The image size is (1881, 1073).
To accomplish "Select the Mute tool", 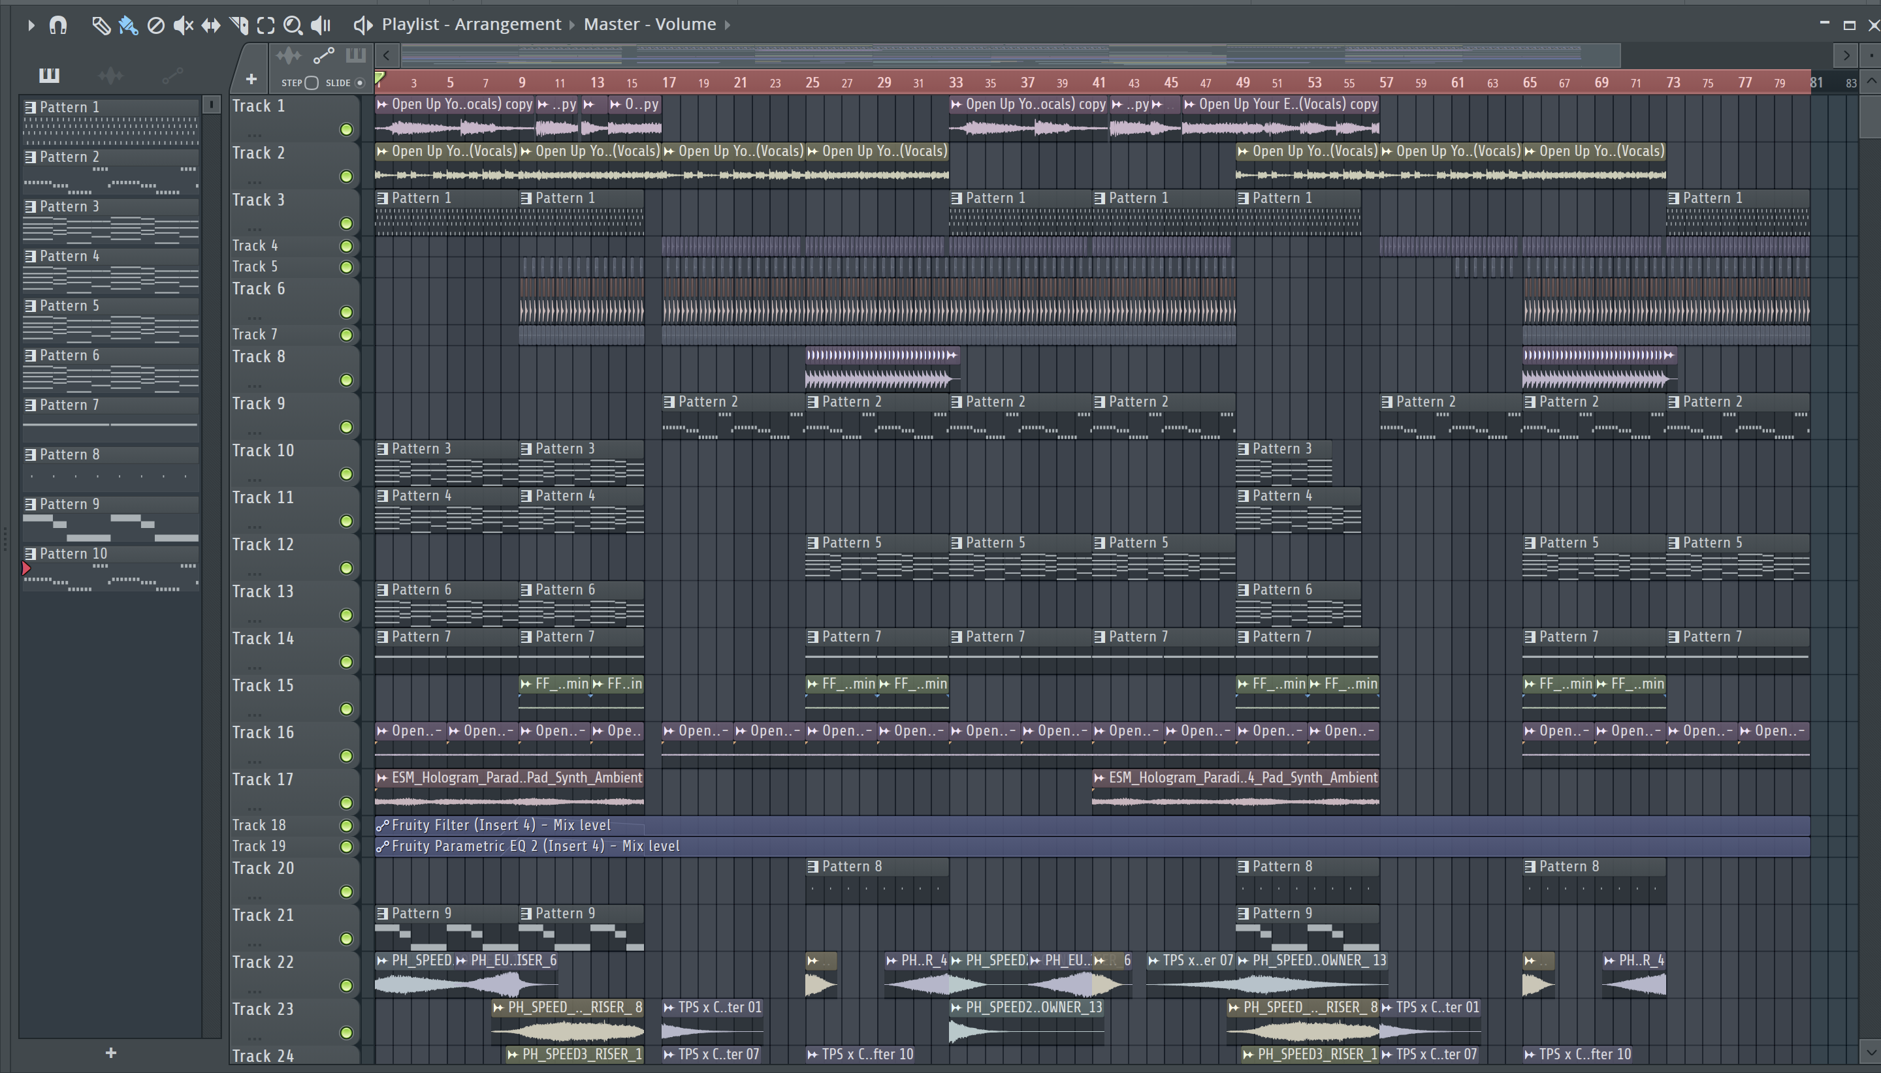I will tap(183, 26).
